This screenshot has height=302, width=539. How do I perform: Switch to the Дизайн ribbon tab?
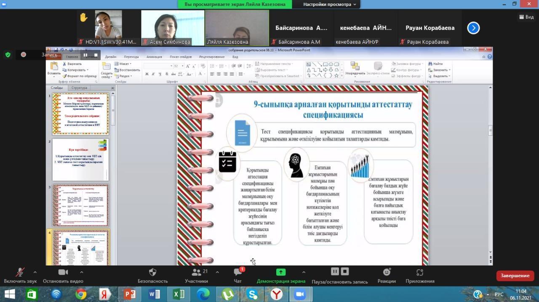click(110, 57)
